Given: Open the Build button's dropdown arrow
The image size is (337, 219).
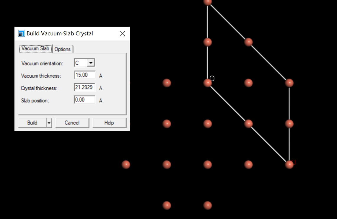Looking at the screenshot, I should pos(49,123).
